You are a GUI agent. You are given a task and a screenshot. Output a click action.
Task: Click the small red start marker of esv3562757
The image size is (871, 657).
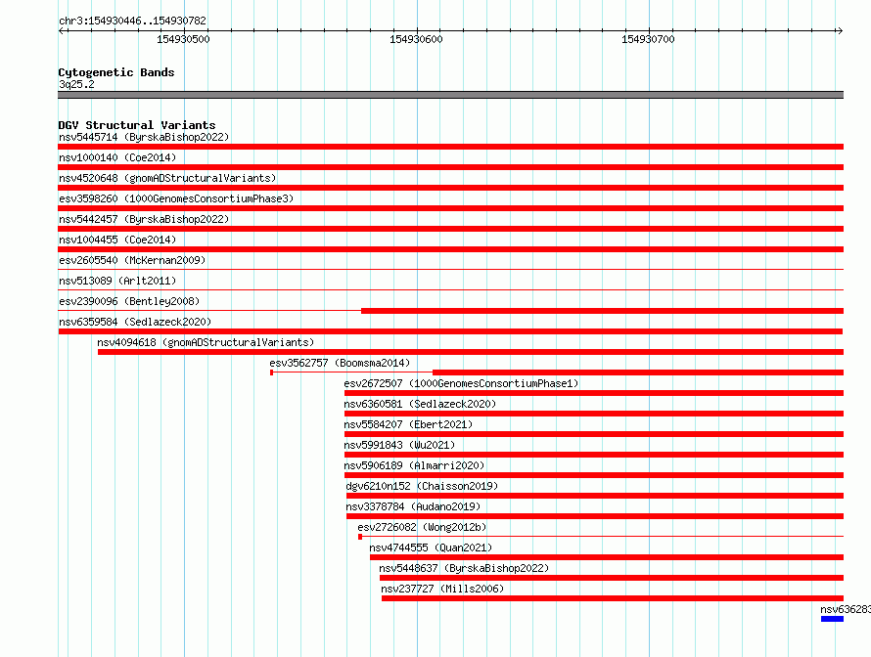272,372
